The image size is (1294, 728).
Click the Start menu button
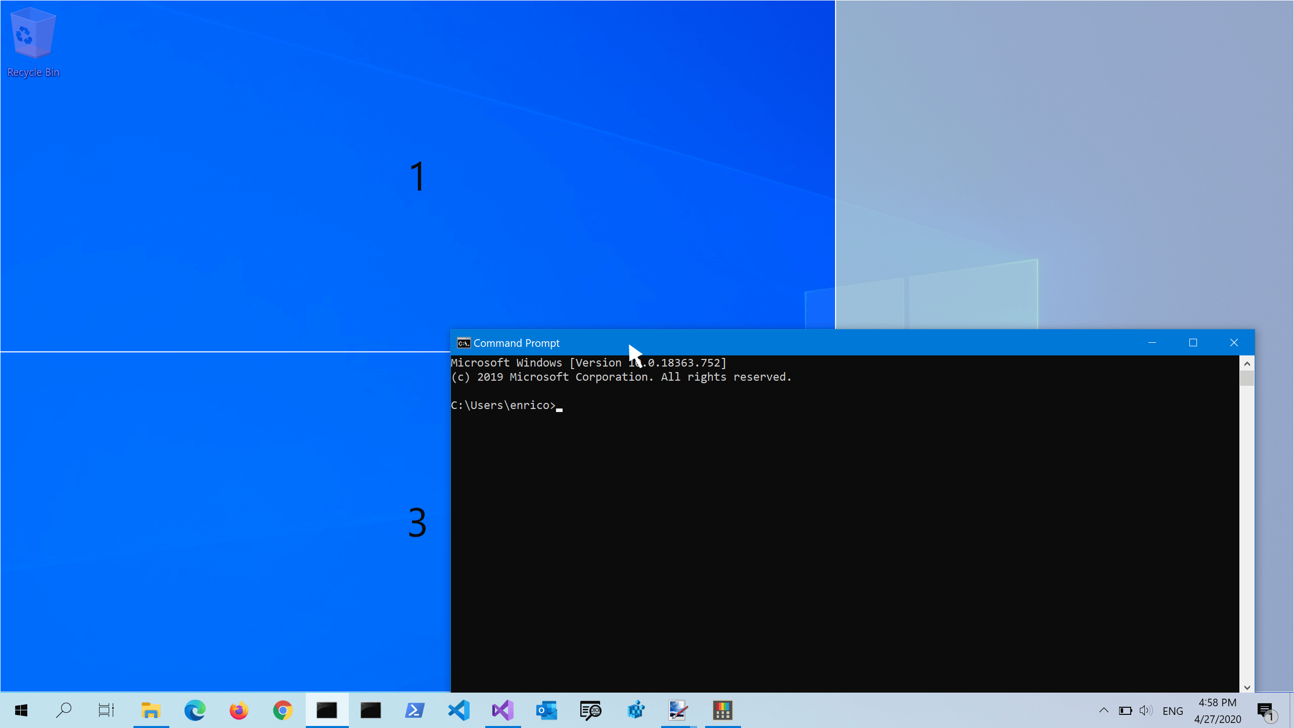point(20,710)
